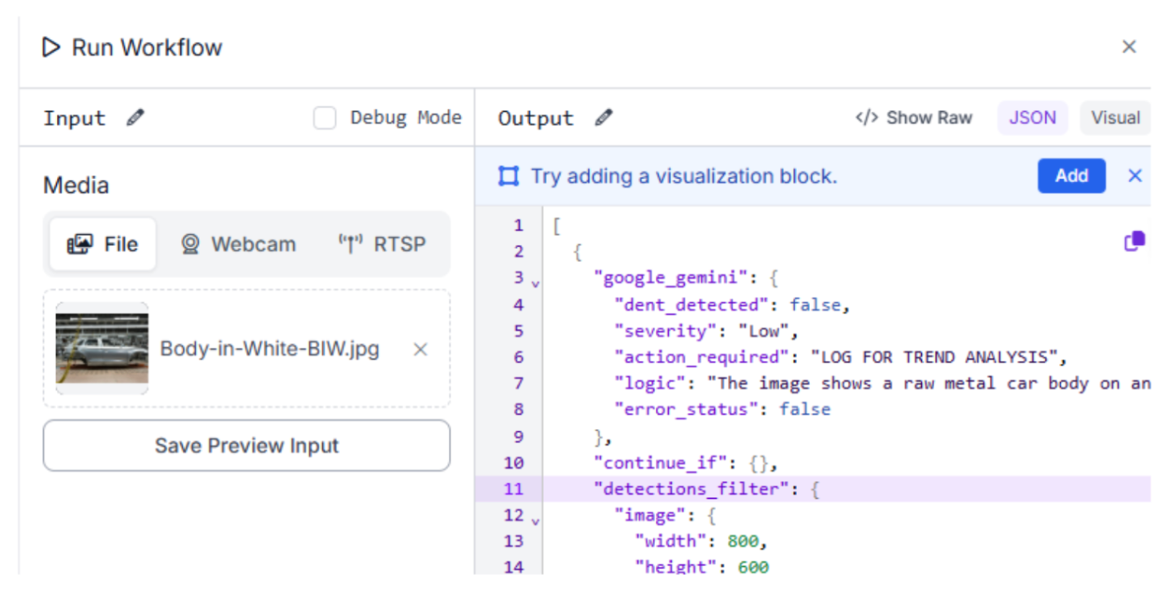1172x605 pixels.
Task: Select the RTSP media tab
Action: 381,244
